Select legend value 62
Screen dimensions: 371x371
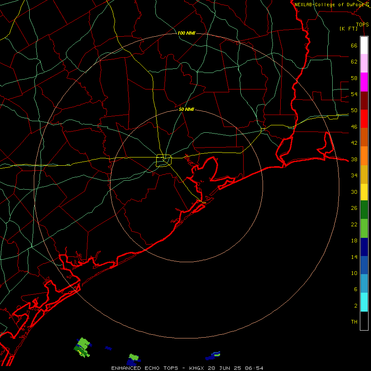[x=354, y=61]
